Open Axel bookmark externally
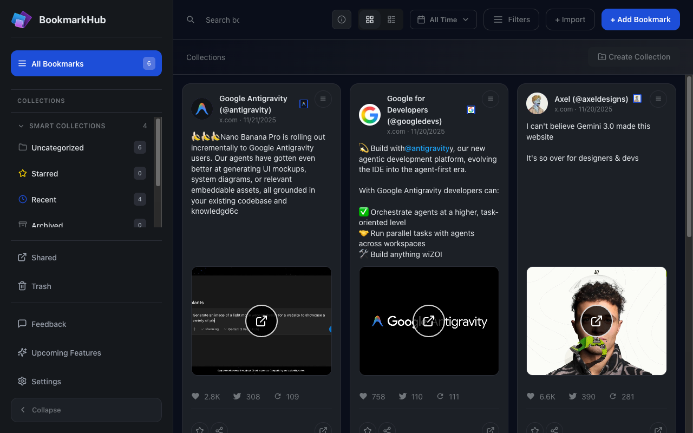The image size is (693, 433). tap(658, 430)
